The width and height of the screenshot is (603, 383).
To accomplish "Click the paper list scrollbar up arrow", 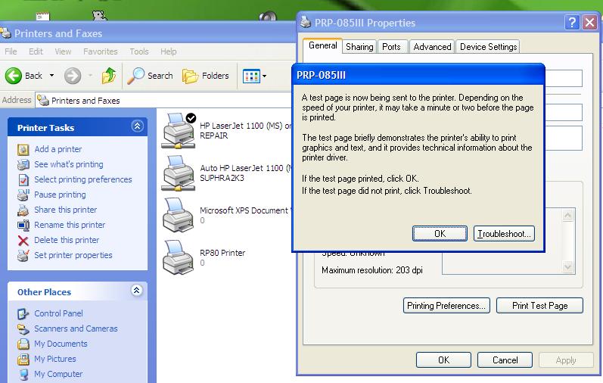I will [567, 216].
